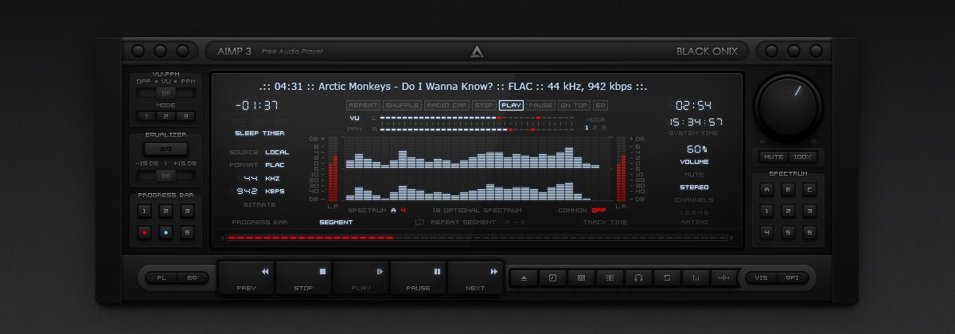The image size is (955, 334).
Task: Click the blue dot progress bar button
Action: [x=166, y=233]
